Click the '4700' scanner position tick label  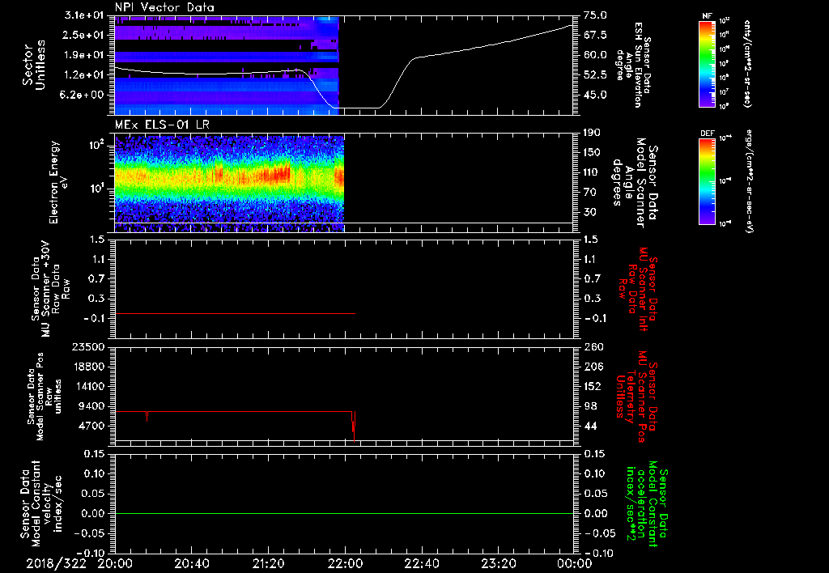point(91,426)
